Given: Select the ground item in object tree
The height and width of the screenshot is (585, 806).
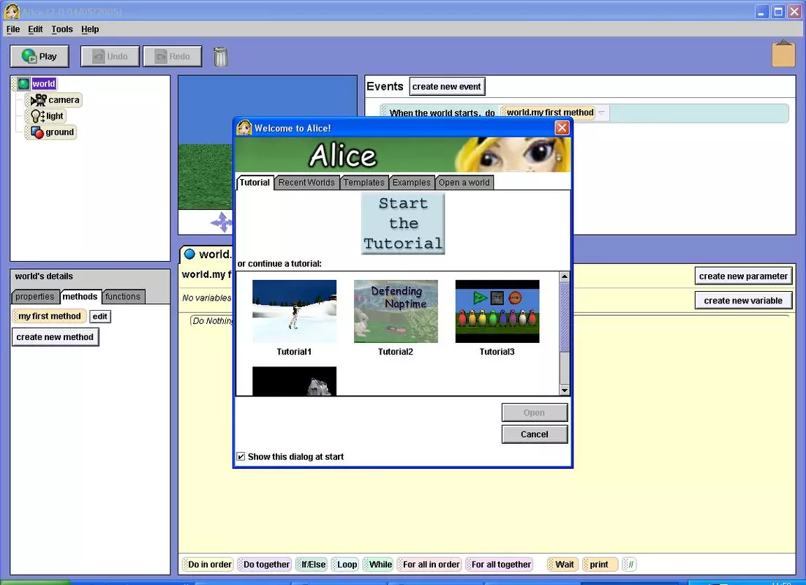Looking at the screenshot, I should point(53,132).
